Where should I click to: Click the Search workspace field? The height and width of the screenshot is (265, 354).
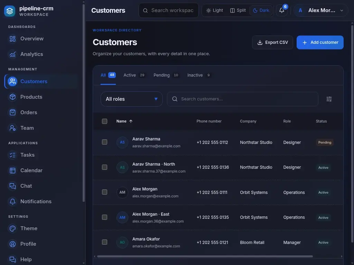[x=169, y=10]
